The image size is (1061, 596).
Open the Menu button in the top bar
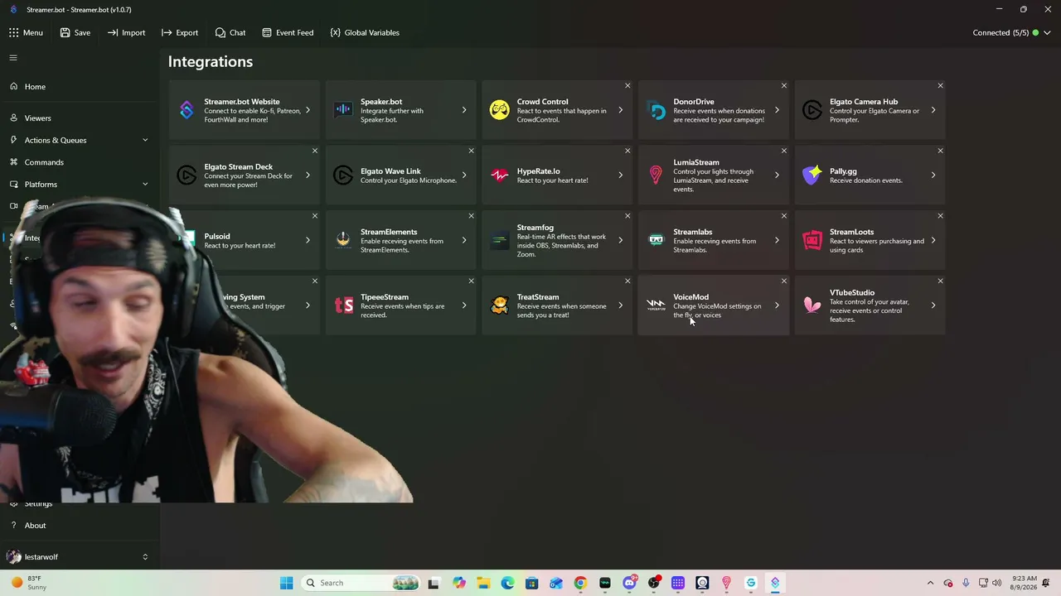pos(26,32)
